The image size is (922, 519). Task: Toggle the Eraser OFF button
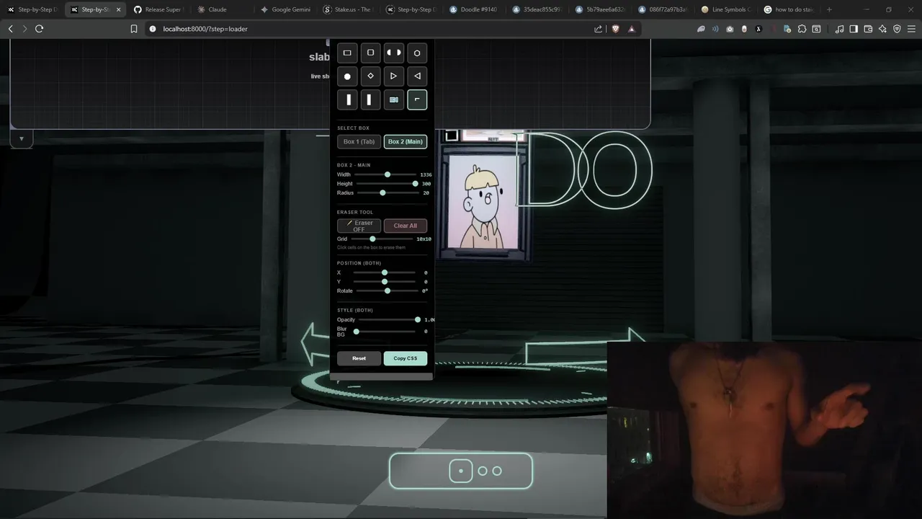pyautogui.click(x=359, y=226)
